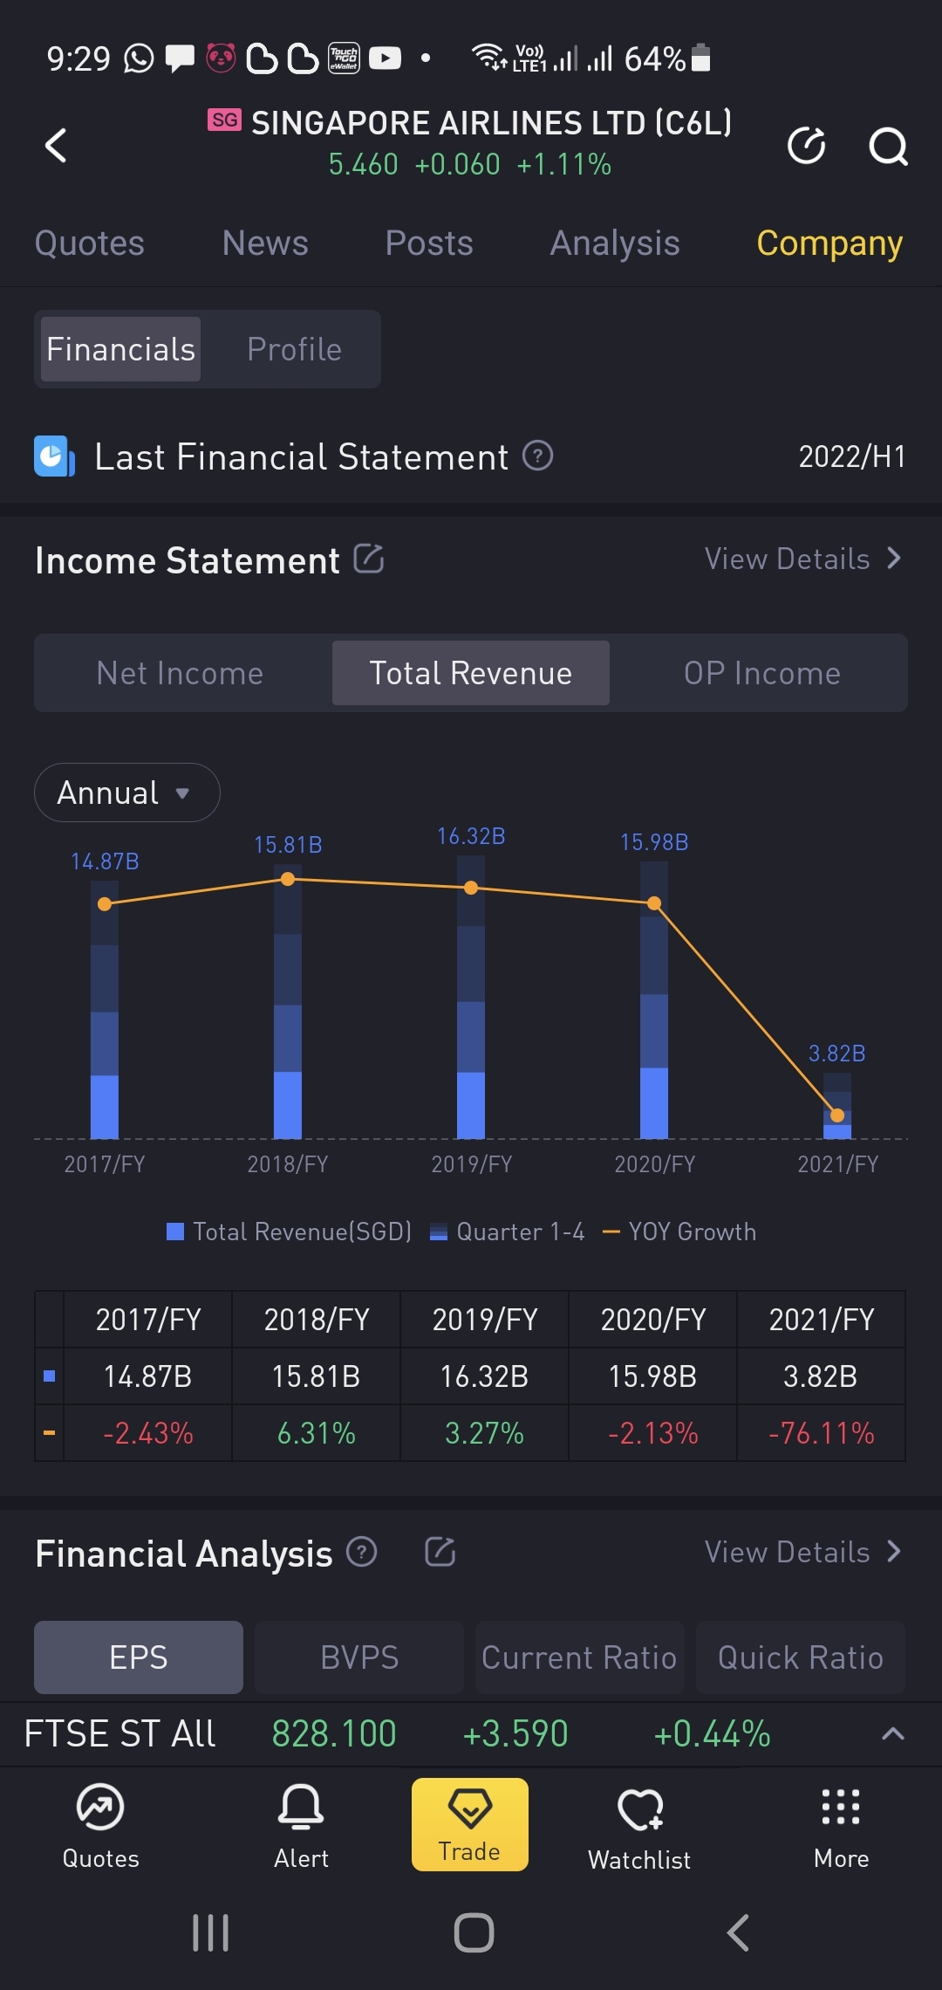Go back using the header back arrow
942x1990 pixels.
pyautogui.click(x=56, y=145)
